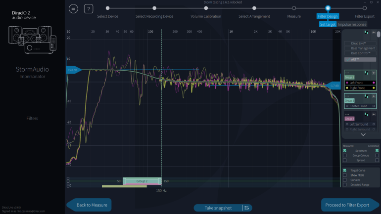The width and height of the screenshot is (381, 214).
Task: Click the help question mark icon
Action: [89, 9]
